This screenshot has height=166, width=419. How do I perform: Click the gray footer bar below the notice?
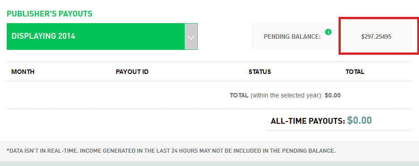pos(209,163)
